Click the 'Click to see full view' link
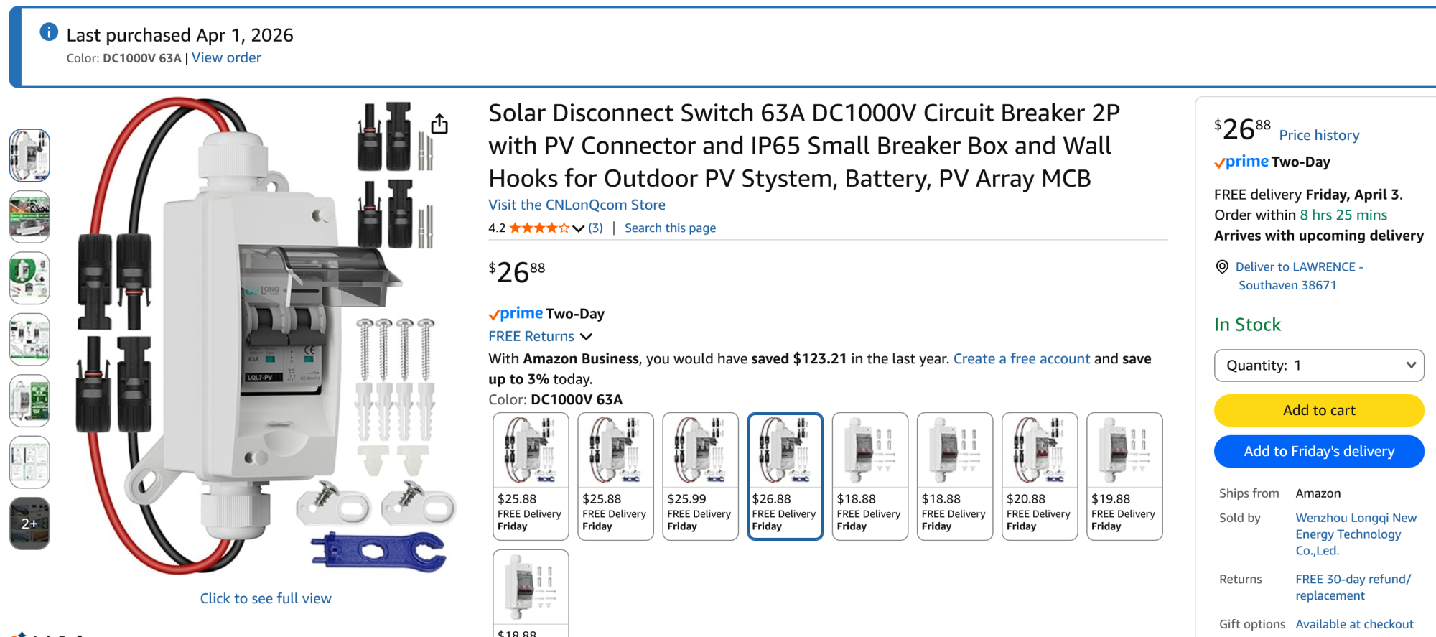 pos(266,598)
